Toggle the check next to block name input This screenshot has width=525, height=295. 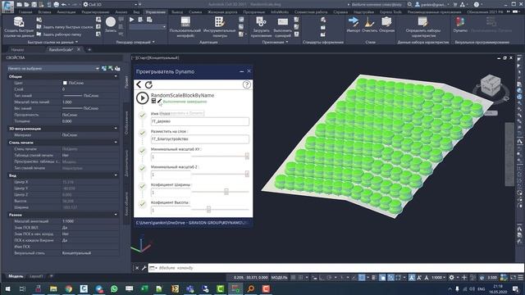(142, 116)
